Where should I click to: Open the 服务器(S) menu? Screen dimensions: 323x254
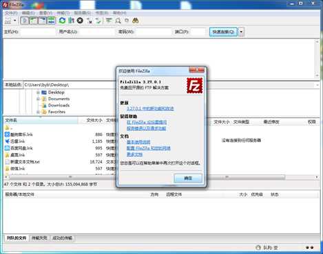pos(82,13)
